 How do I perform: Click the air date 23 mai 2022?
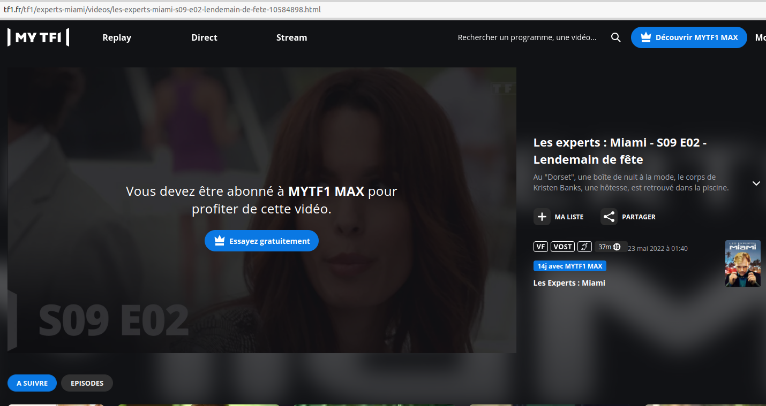tap(658, 248)
